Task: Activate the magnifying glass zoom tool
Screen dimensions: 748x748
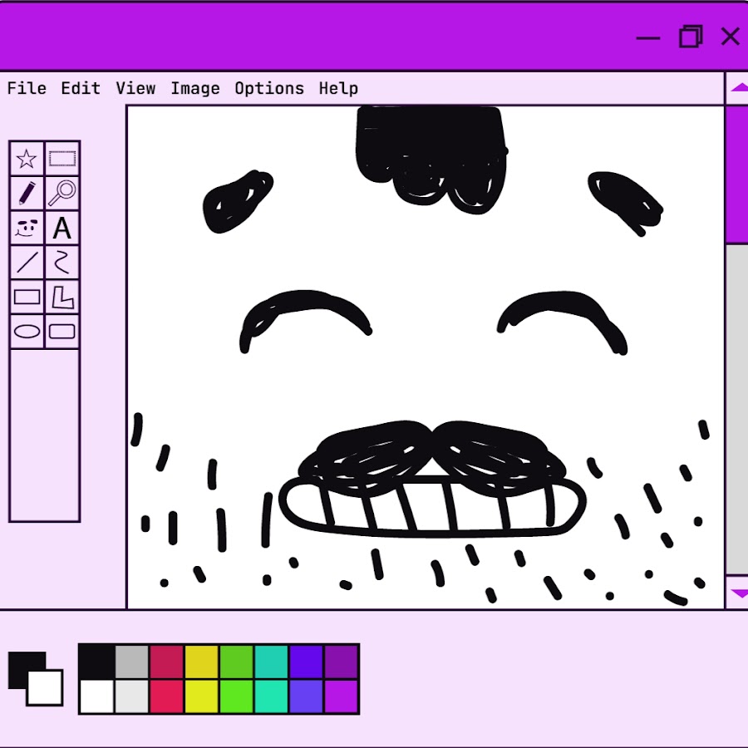Action: (62, 193)
